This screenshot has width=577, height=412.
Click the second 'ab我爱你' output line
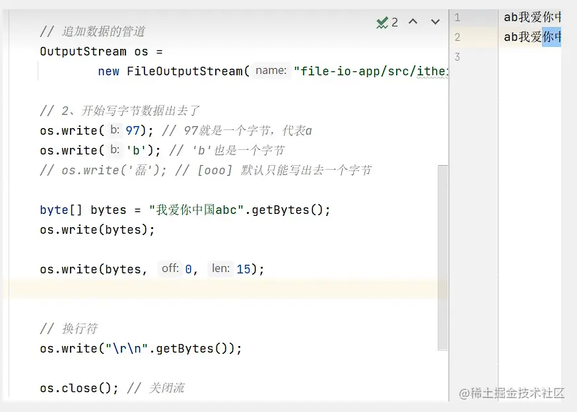[533, 37]
